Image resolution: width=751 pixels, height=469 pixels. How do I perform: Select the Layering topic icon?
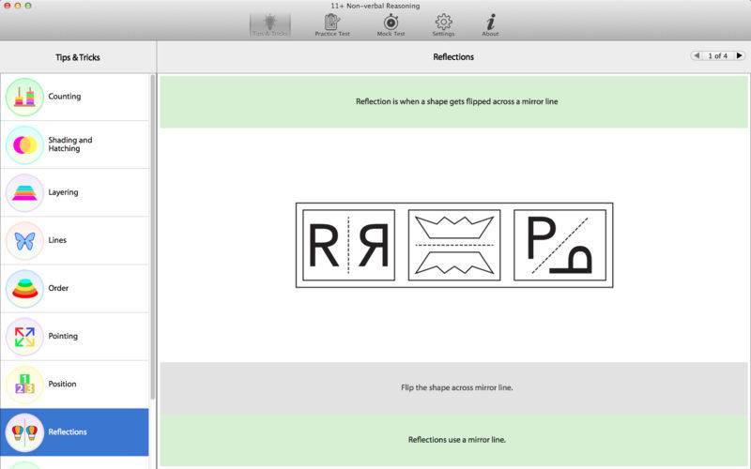click(25, 192)
